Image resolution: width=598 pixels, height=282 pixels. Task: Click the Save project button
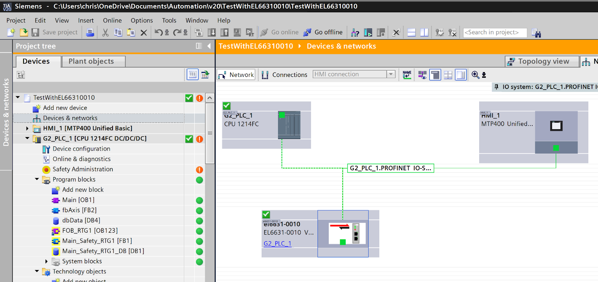(55, 32)
